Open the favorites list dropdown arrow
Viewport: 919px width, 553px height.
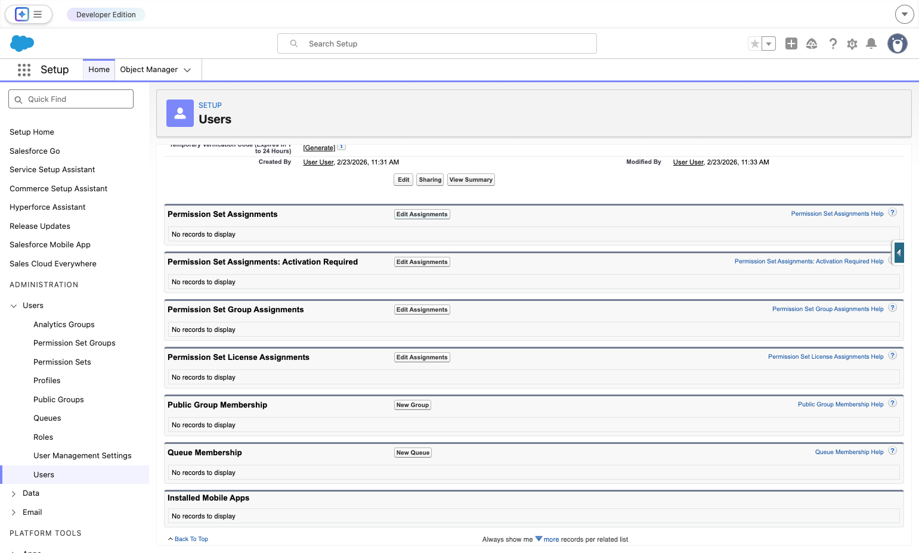pos(769,44)
